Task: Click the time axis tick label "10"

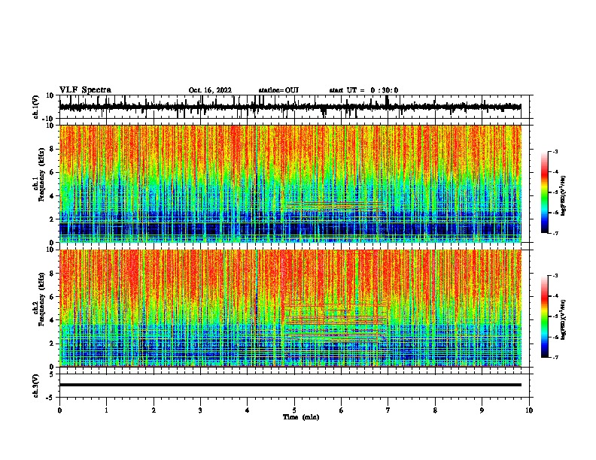Action: pyautogui.click(x=529, y=410)
